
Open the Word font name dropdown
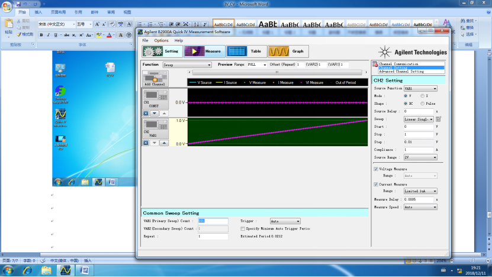(x=74, y=24)
